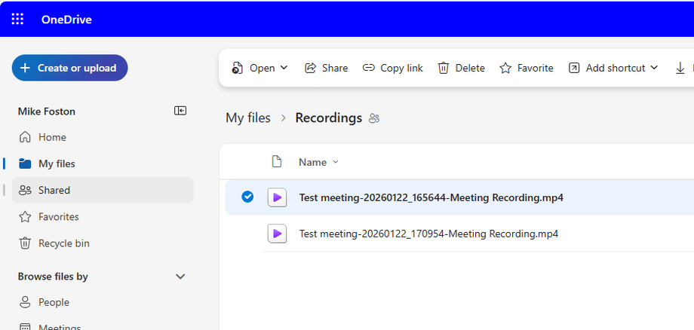The height and width of the screenshot is (330, 694).
Task: Expand the Open dropdown menu
Action: tap(284, 68)
